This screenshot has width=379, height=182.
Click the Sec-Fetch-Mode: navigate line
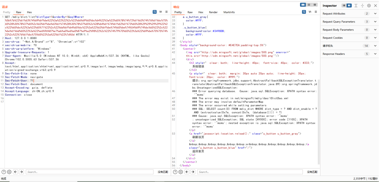[24, 77]
